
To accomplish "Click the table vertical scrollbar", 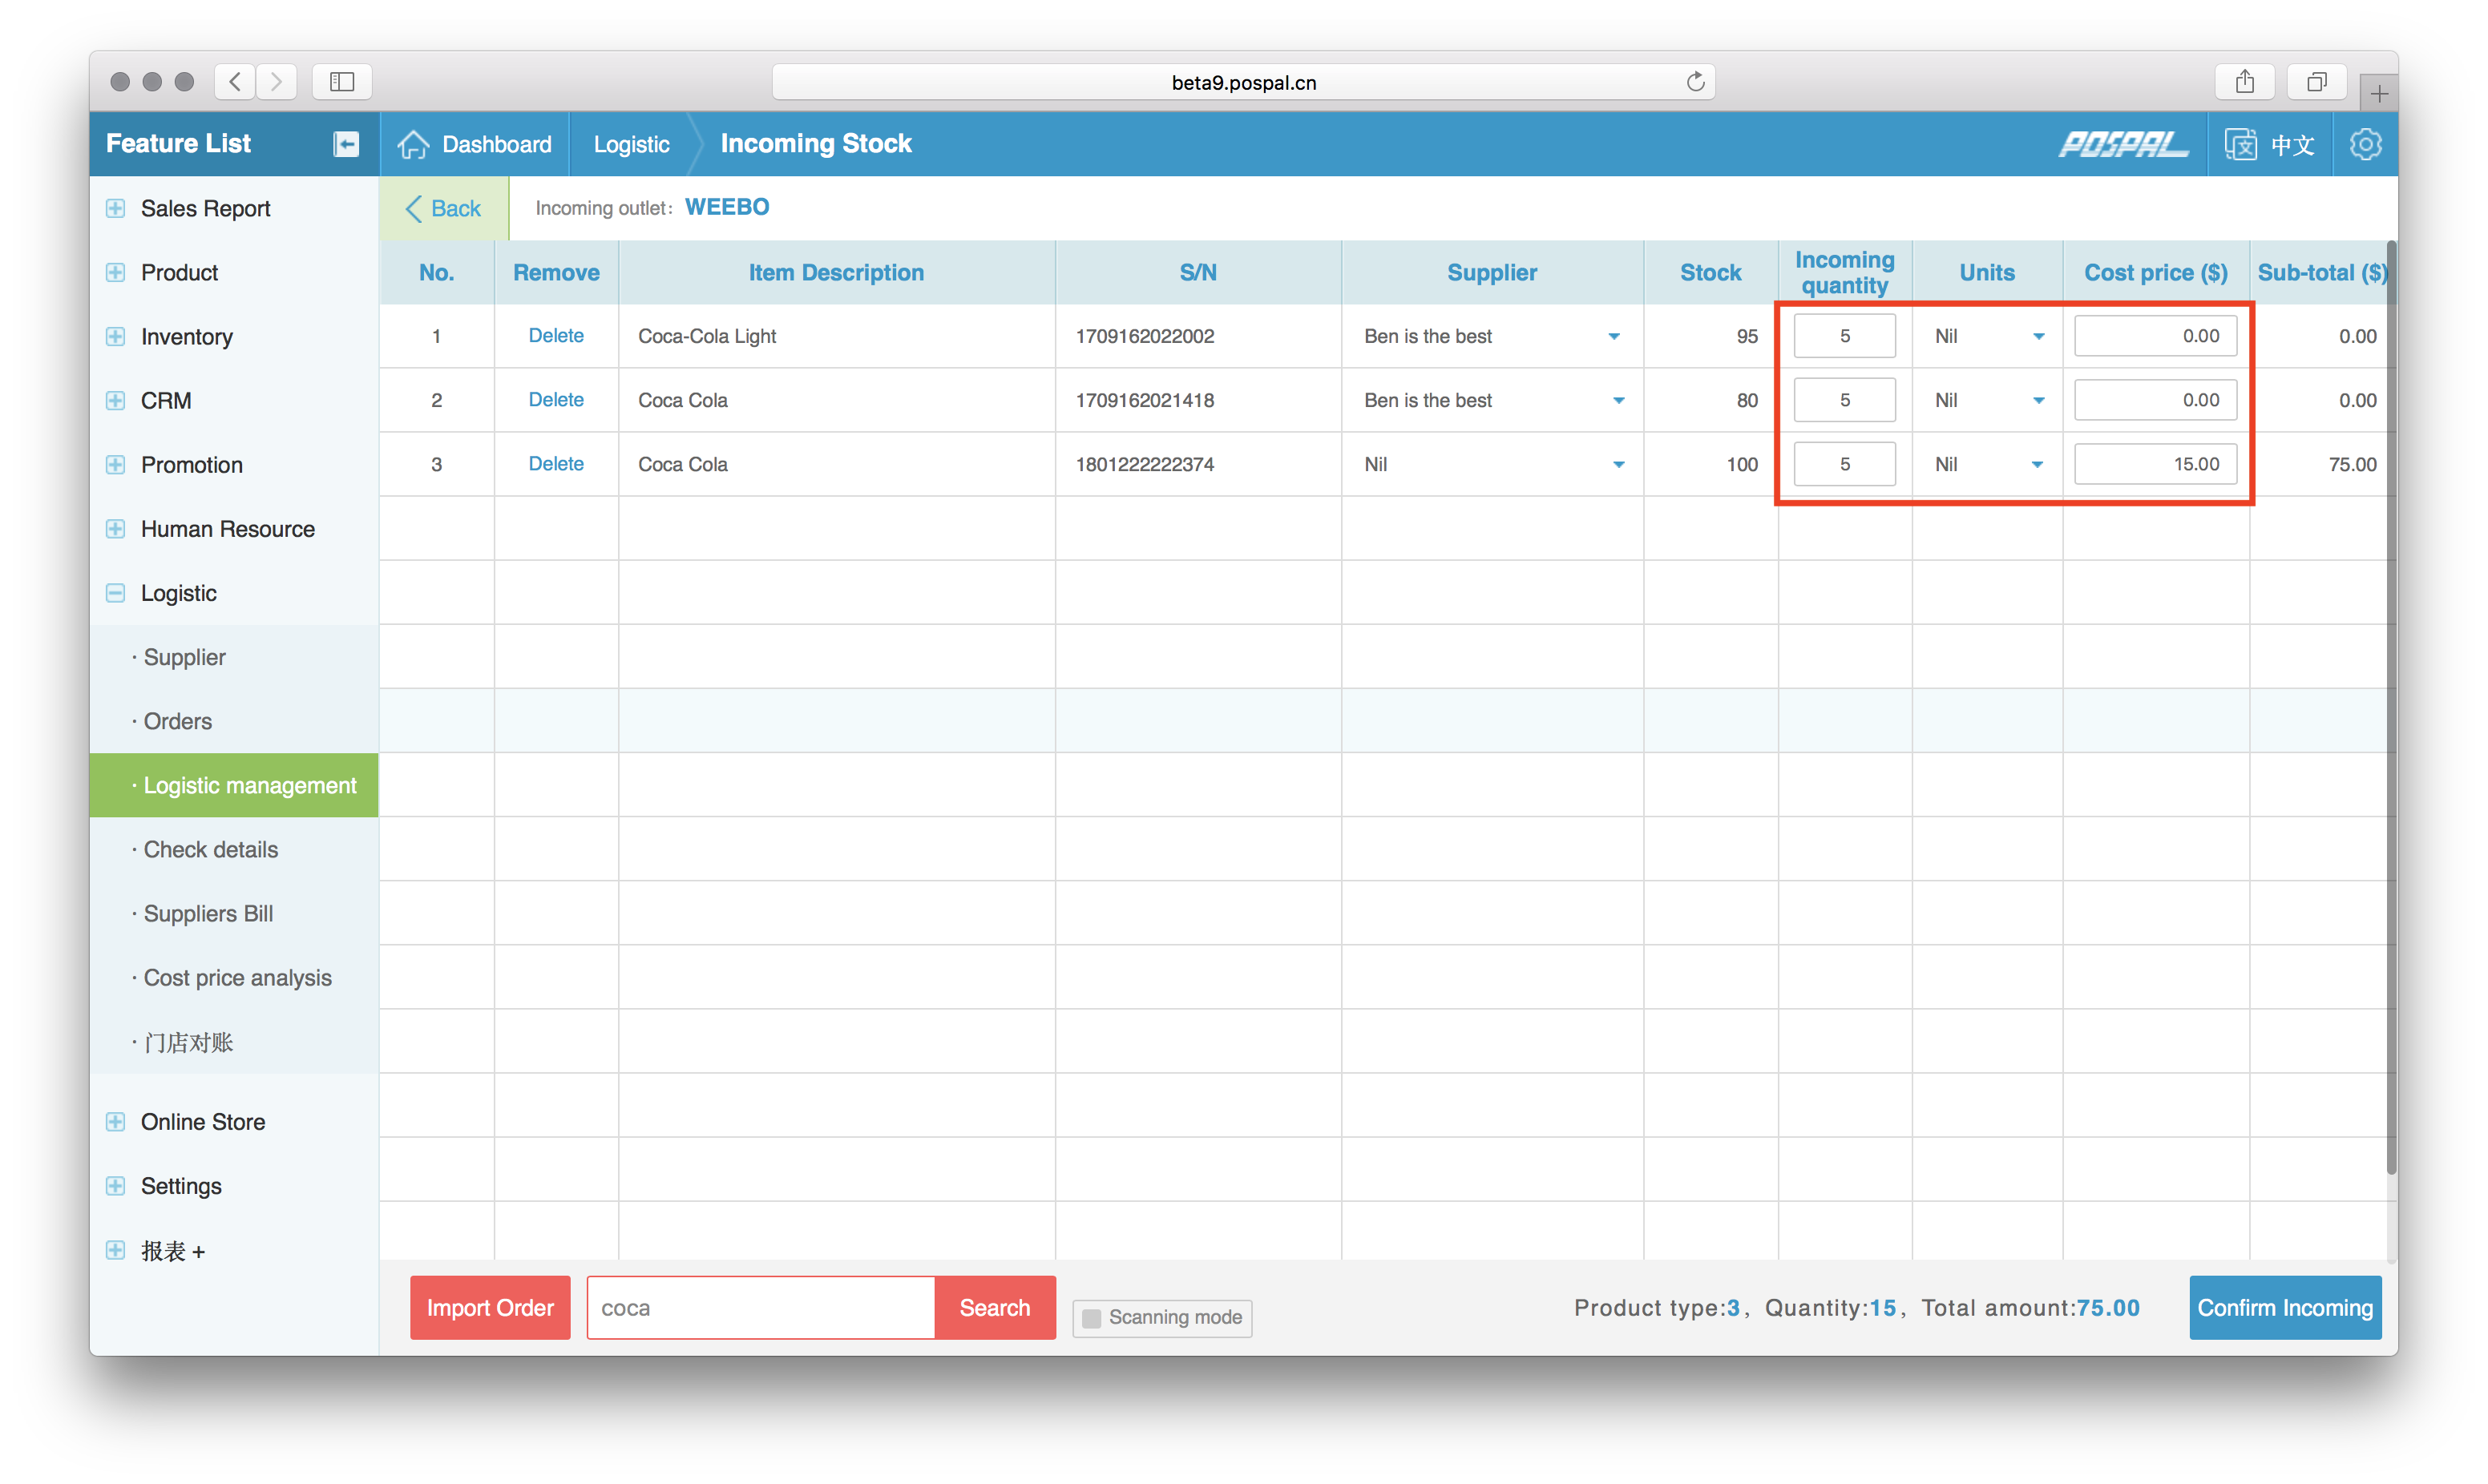I will [2391, 700].
